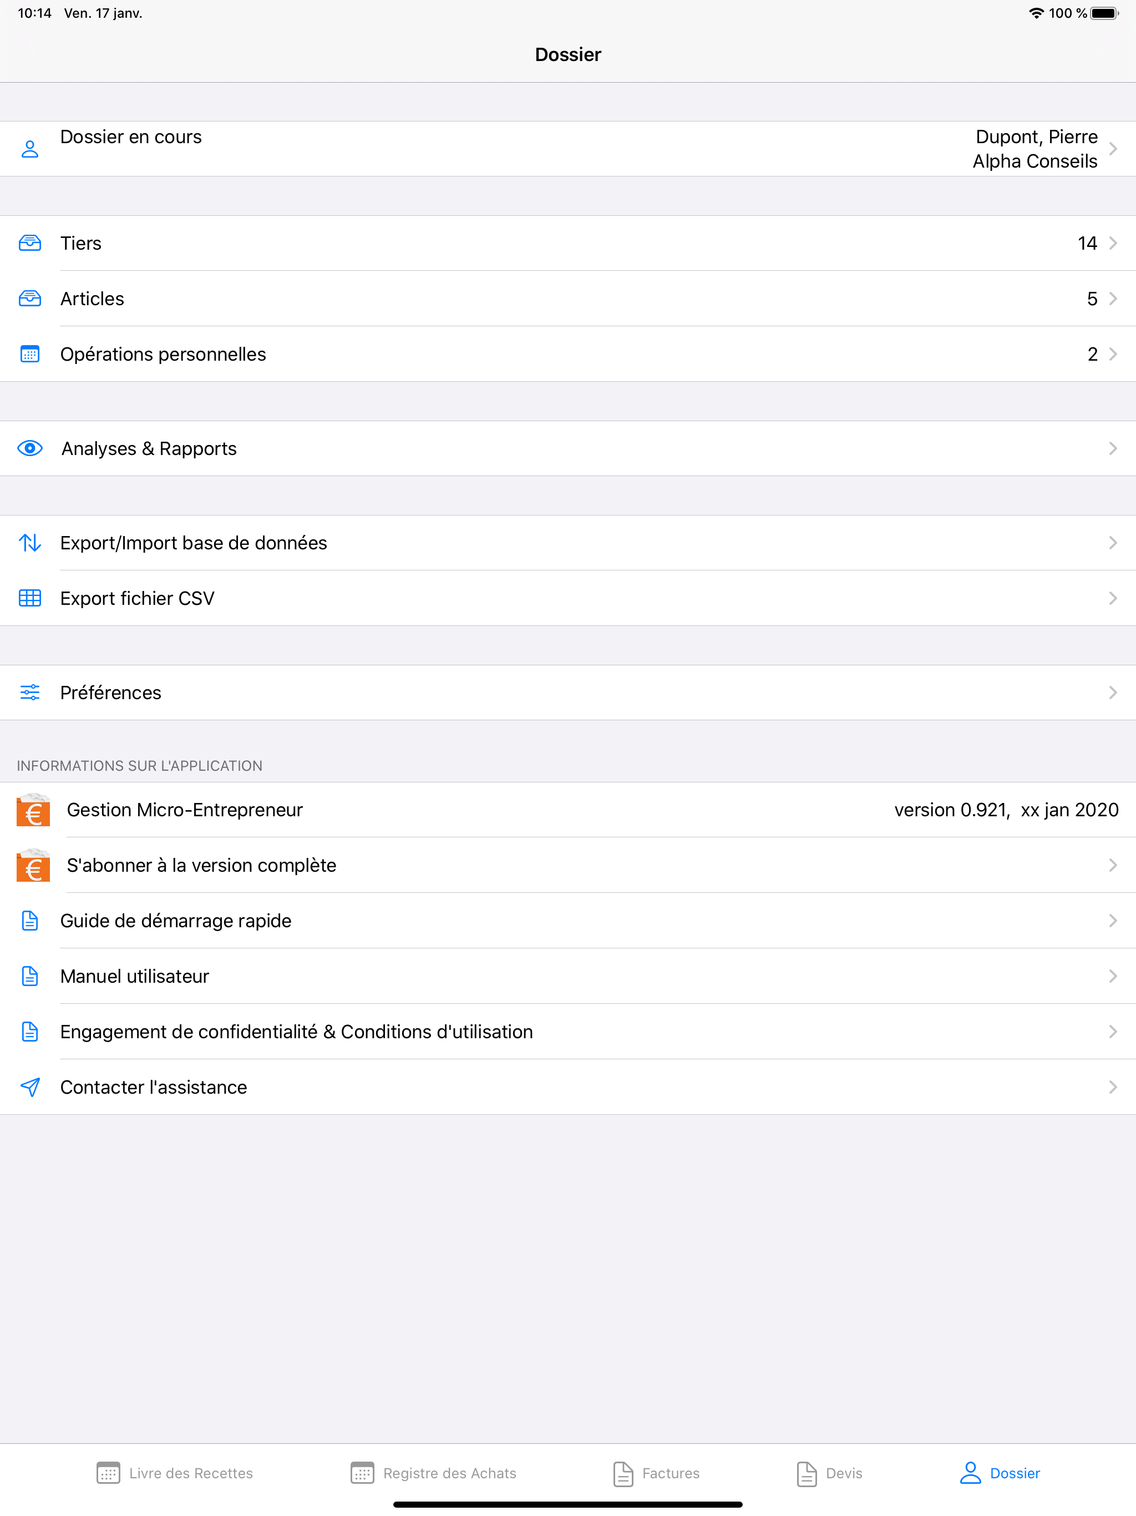The image size is (1136, 1516).
Task: Click the up-down arrows icon for Export/Import
Action: 30,542
